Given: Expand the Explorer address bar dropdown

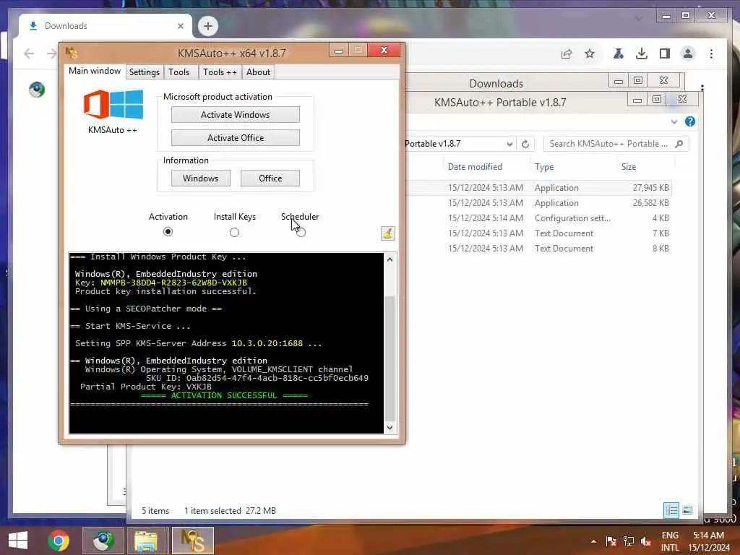Looking at the screenshot, I should point(509,144).
